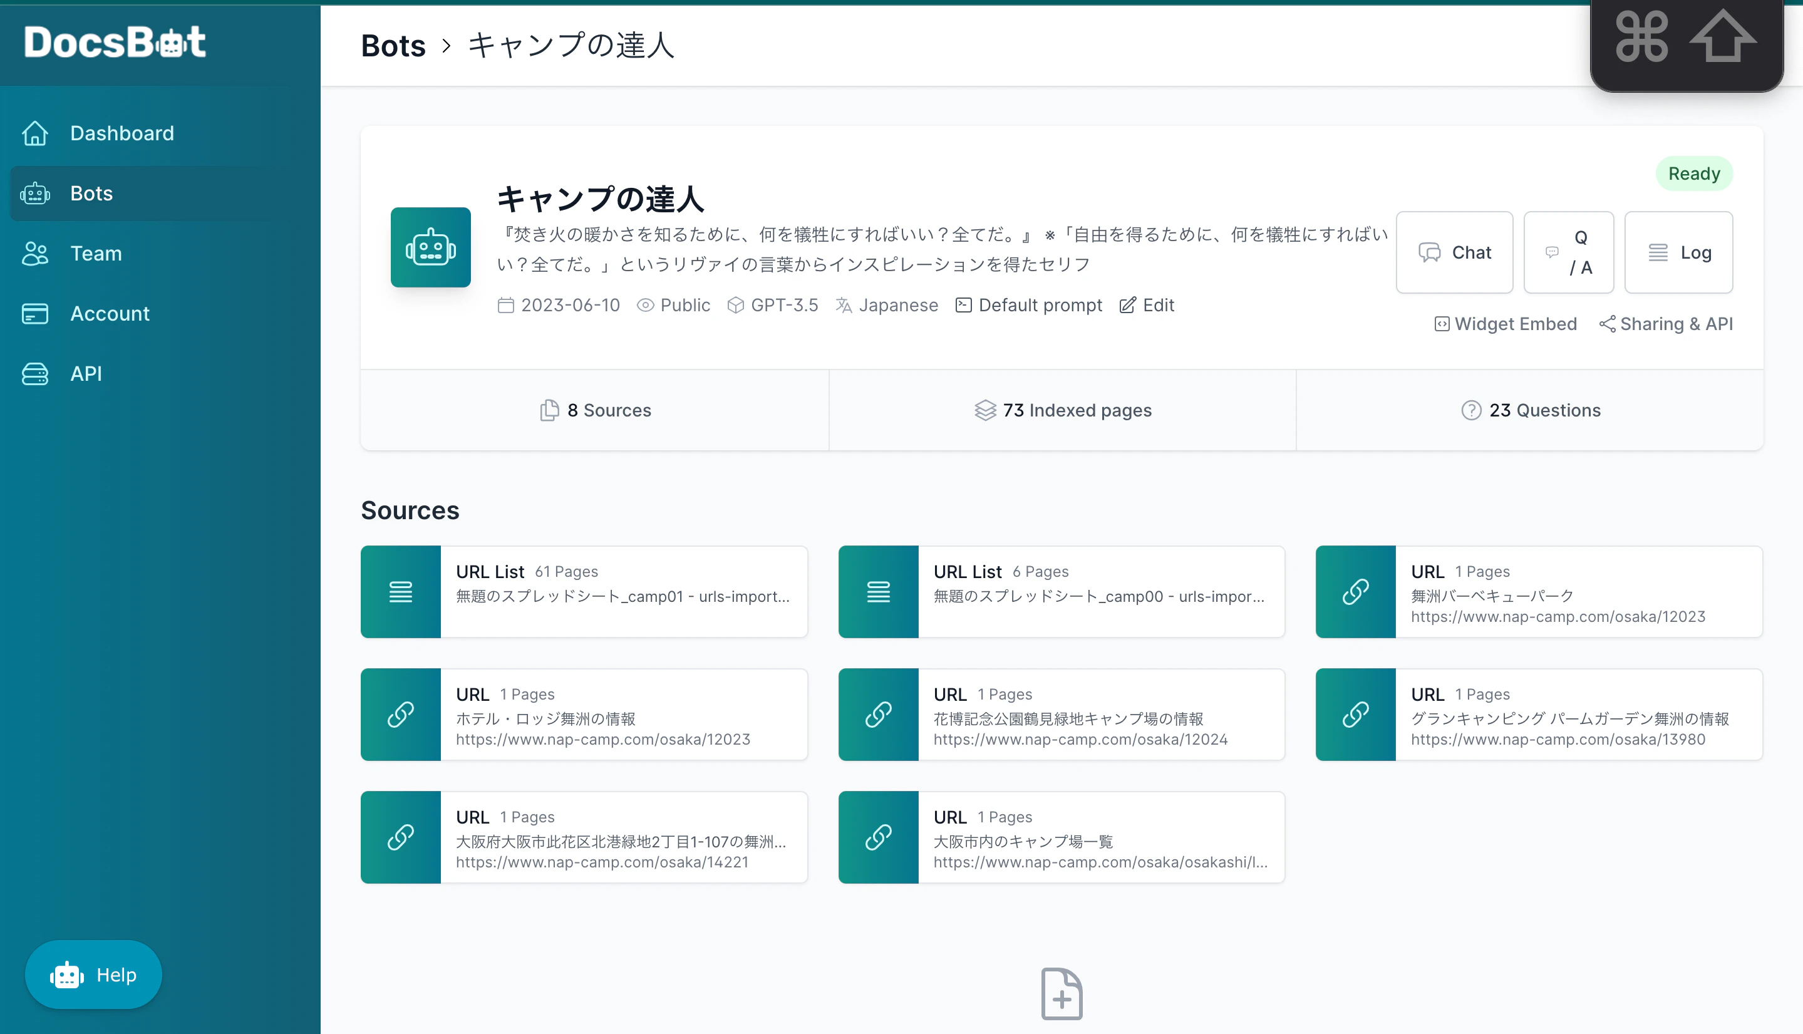Open the Chat button

[1454, 252]
